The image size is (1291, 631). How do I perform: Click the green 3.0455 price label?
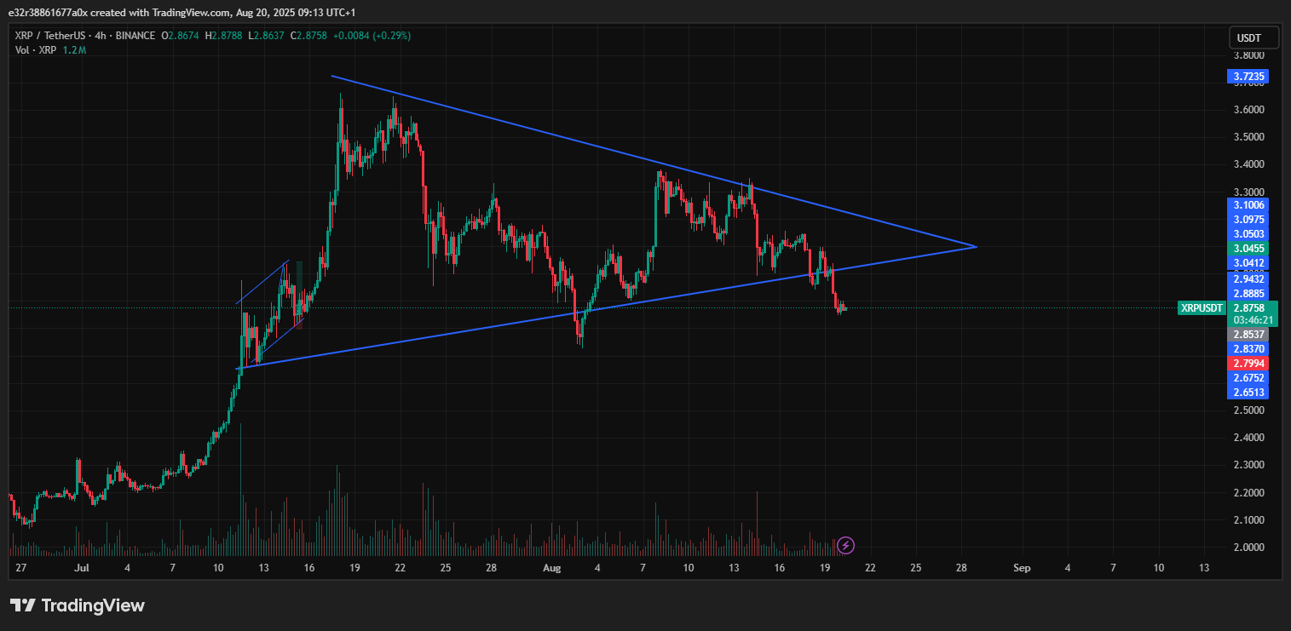point(1248,246)
